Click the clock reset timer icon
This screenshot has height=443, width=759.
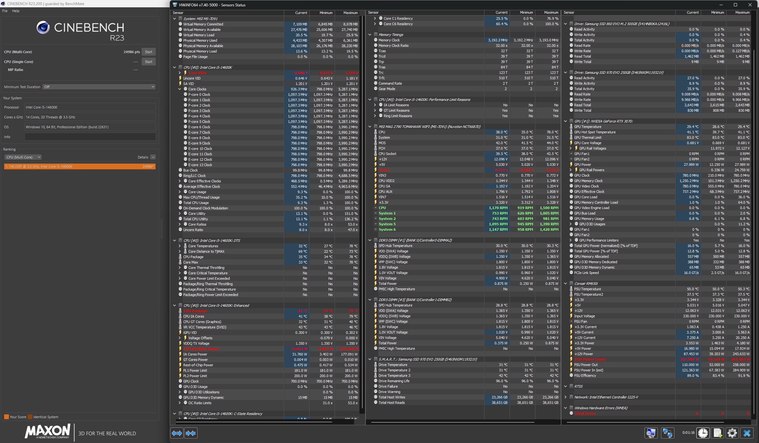(x=703, y=433)
